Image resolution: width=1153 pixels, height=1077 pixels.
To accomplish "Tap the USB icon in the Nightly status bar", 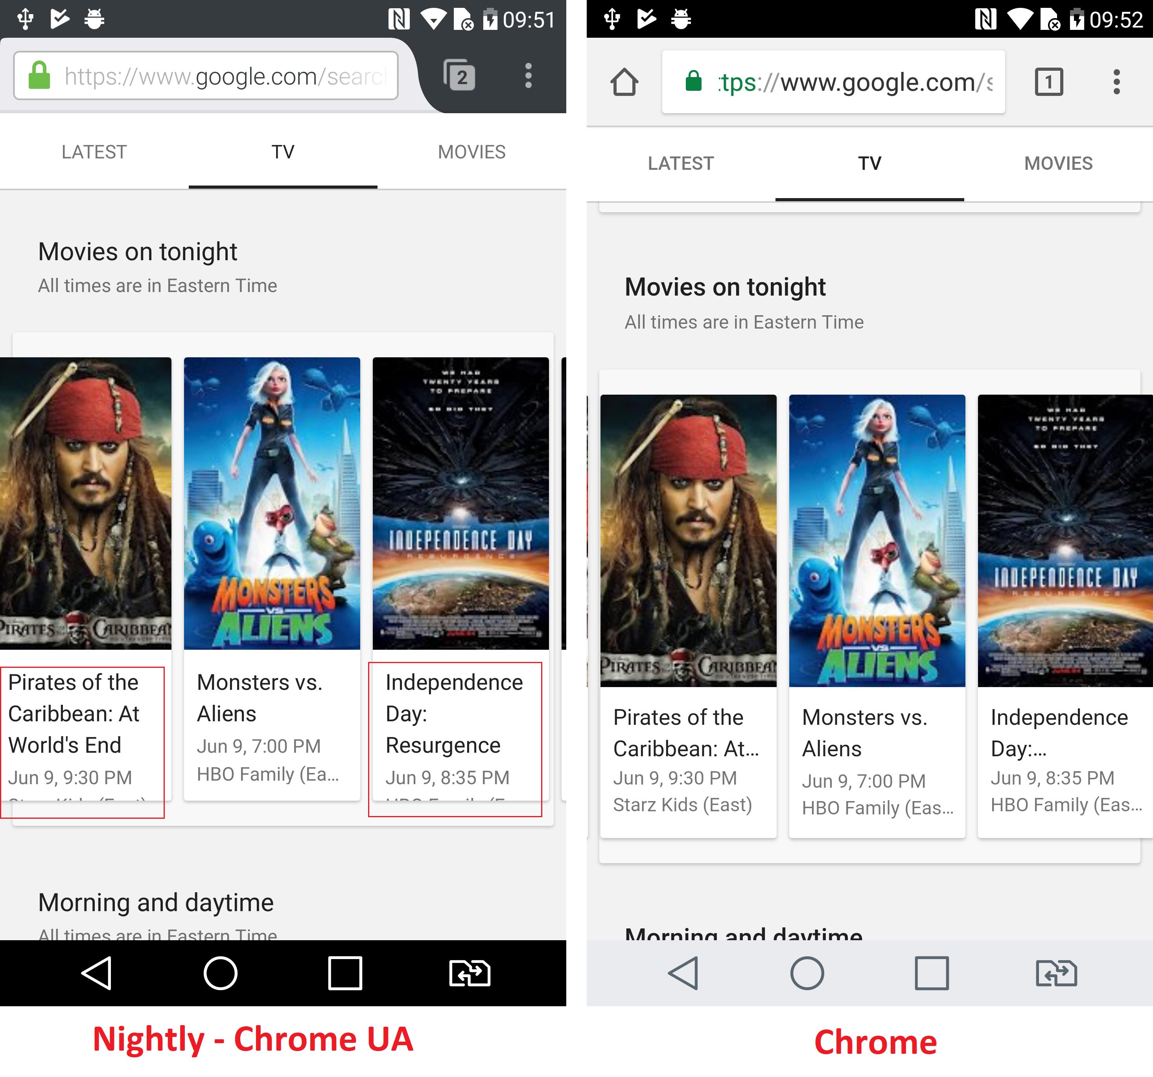I will (x=25, y=18).
